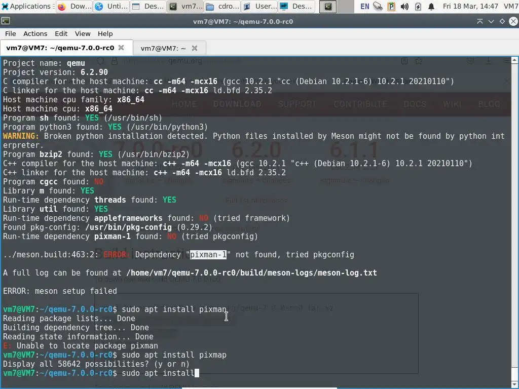519x389 pixels.
Task: Click the terminal scrollbar down arrow
Action: point(514,384)
